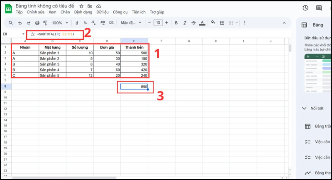Toggle italic formatting
Viewport: 332px width, 180px height.
[x=185, y=23]
